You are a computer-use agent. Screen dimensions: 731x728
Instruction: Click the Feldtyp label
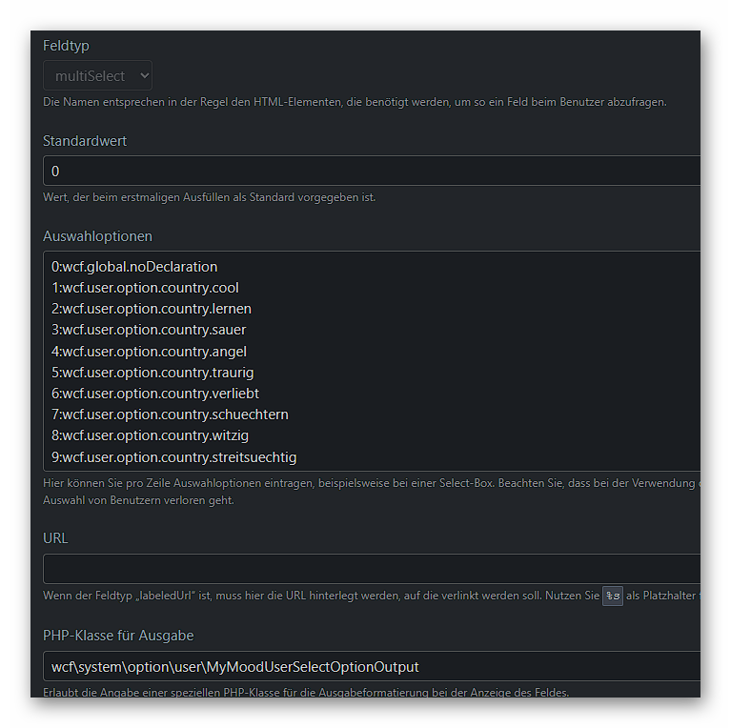pos(66,45)
